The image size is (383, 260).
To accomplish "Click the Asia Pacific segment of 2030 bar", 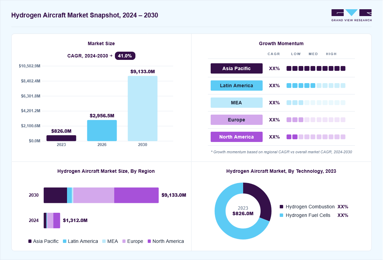I will pos(55,195).
